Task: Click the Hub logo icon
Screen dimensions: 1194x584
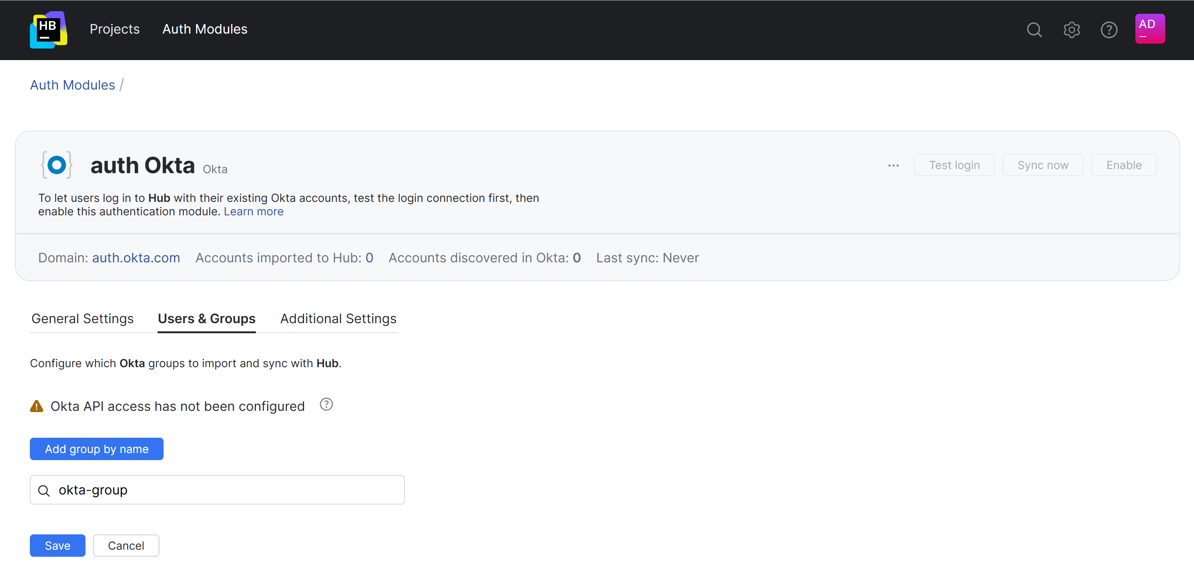Action: 48,29
